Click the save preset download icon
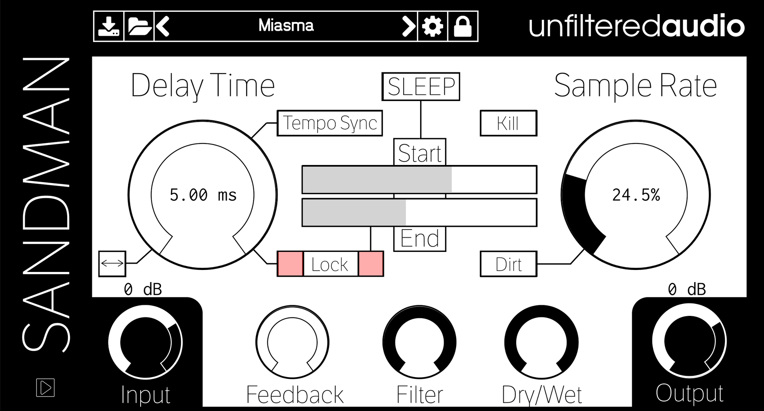The width and height of the screenshot is (764, 411). pyautogui.click(x=109, y=26)
